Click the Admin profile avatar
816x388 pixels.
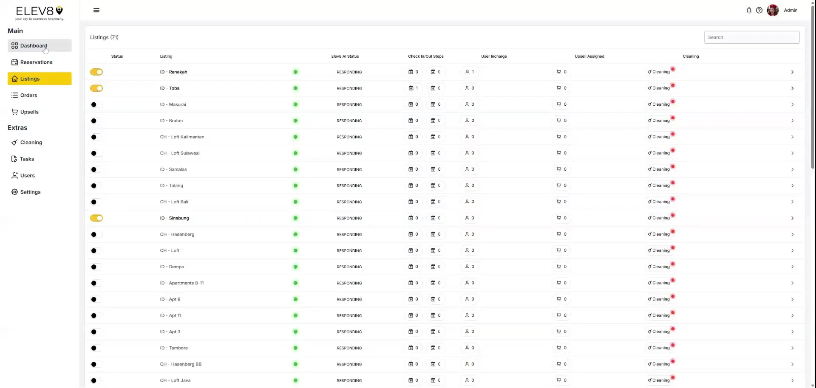[773, 10]
